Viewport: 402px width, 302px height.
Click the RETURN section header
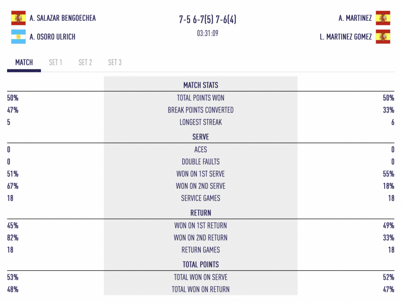201,213
